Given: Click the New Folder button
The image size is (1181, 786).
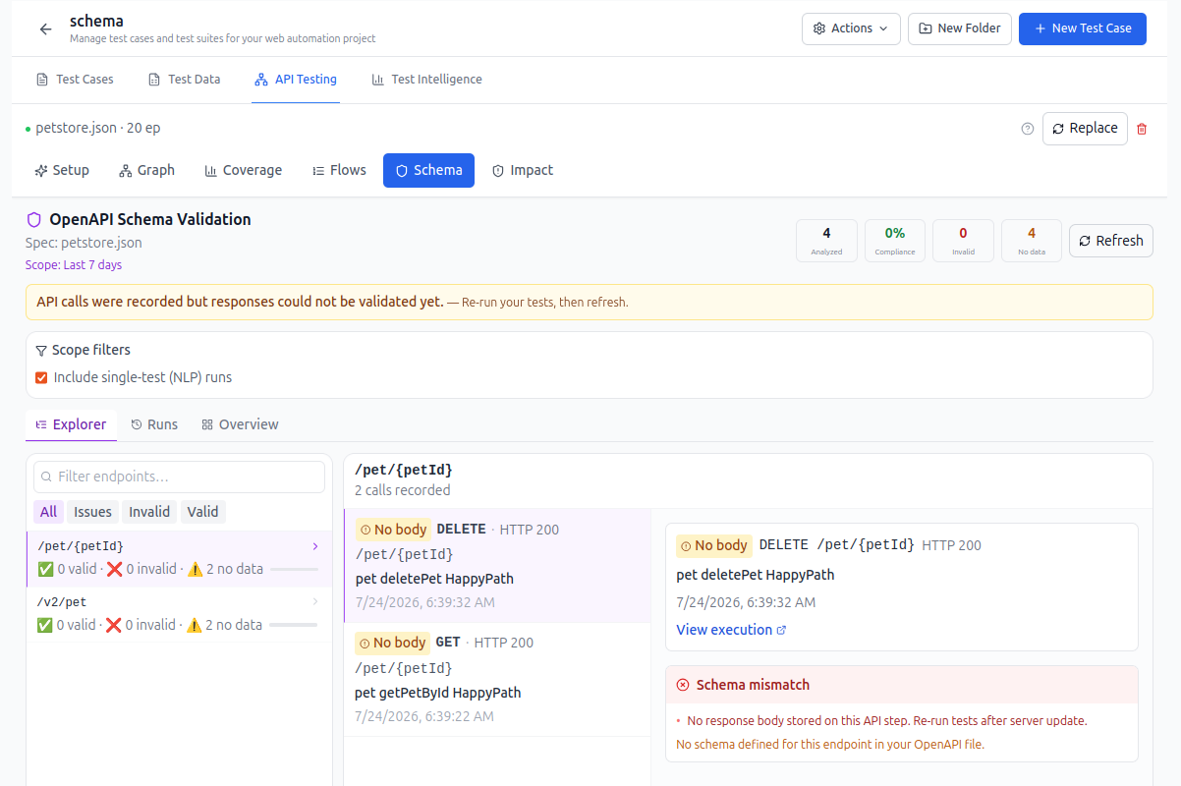Looking at the screenshot, I should pos(959,28).
